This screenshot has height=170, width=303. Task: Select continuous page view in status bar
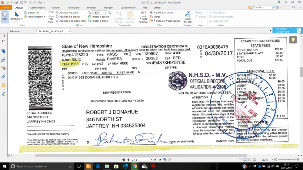245,160
